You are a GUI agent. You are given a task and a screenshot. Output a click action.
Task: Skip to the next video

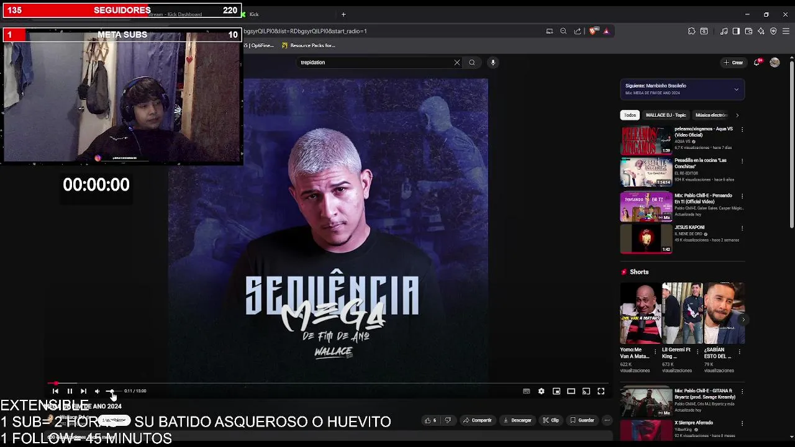[x=83, y=391]
